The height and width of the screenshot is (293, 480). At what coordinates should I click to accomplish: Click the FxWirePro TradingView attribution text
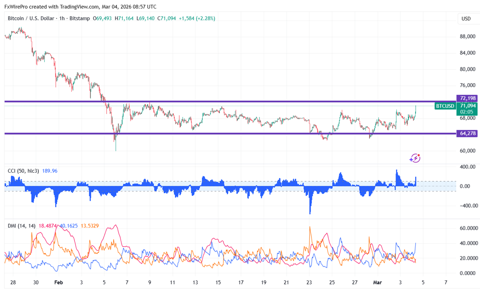(80, 6)
